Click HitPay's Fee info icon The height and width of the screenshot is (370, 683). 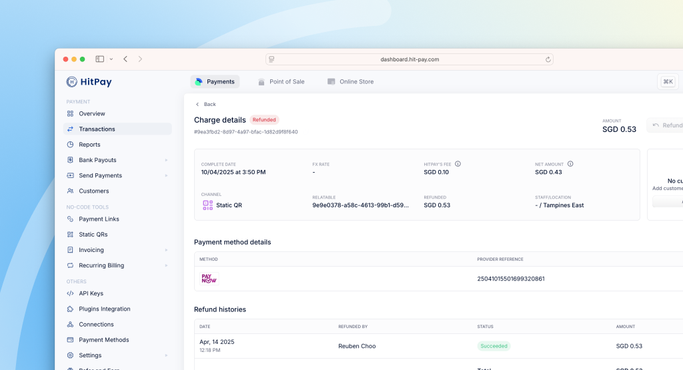pyautogui.click(x=458, y=164)
